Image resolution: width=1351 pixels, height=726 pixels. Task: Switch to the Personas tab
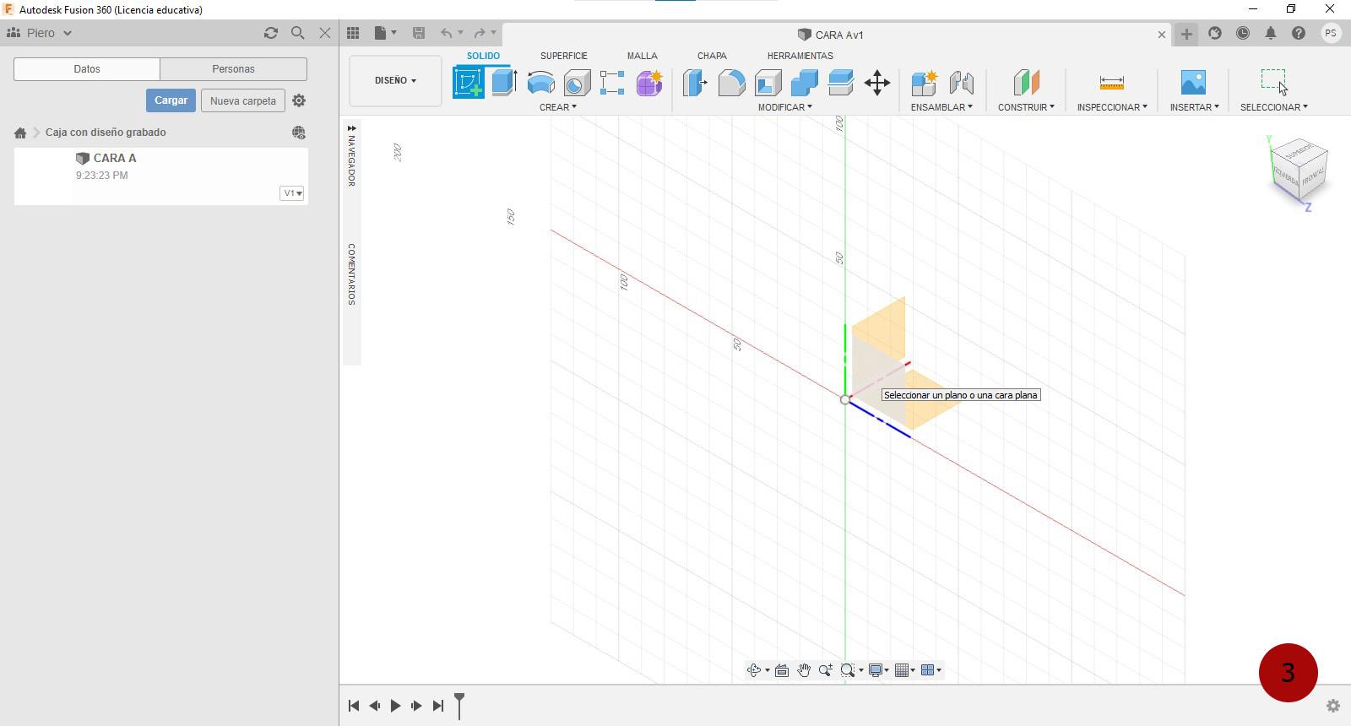(233, 69)
